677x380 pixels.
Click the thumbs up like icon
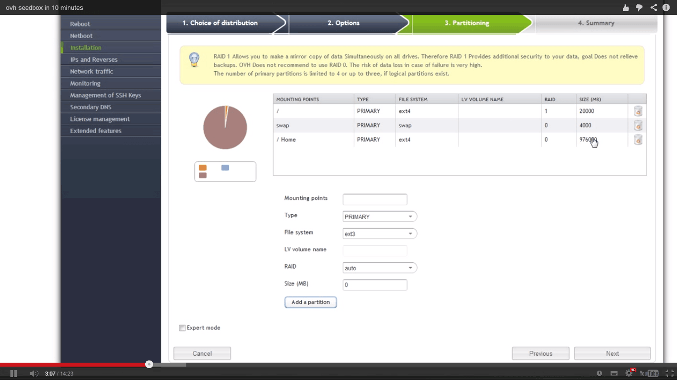(626, 7)
